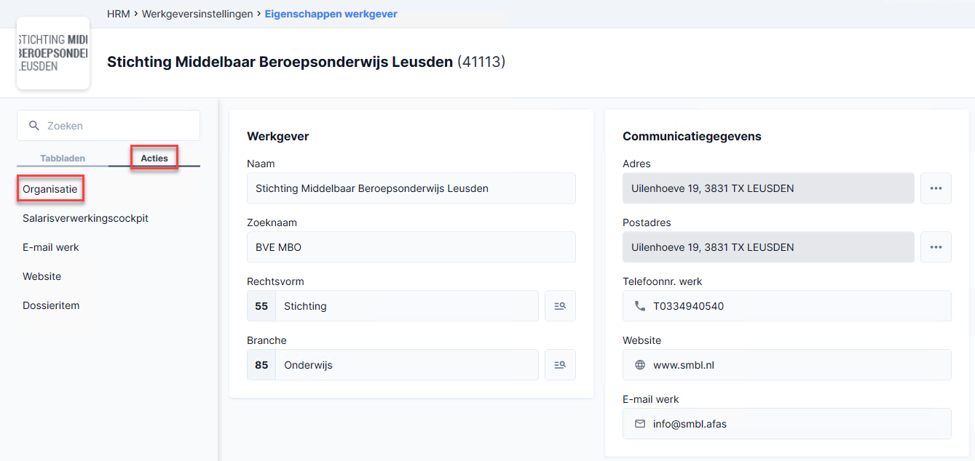This screenshot has height=461, width=975.
Task: Go to Werkgeversinstellingen in the breadcrumb
Action: [x=197, y=14]
